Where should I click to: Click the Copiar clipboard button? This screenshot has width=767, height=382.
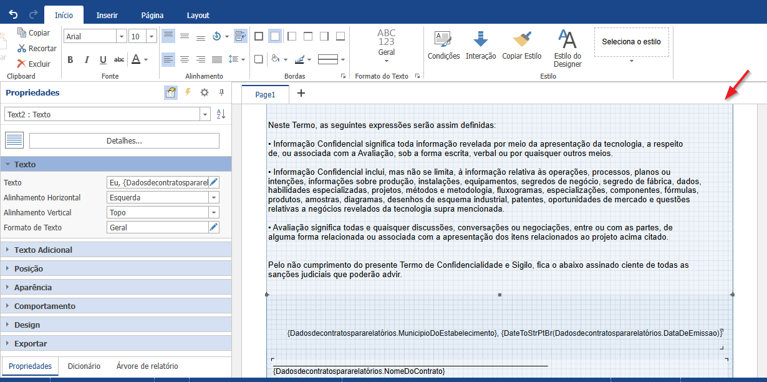click(34, 32)
